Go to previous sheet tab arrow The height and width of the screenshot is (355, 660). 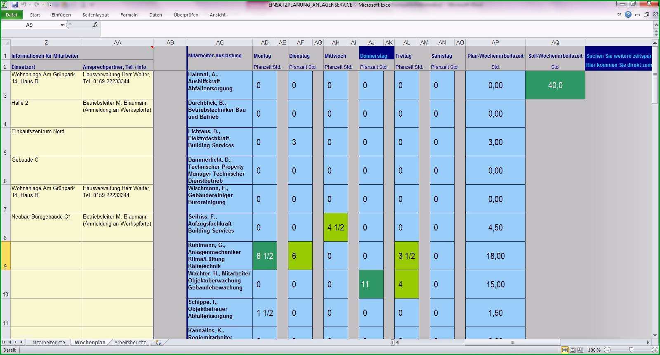pyautogui.click(x=10, y=342)
